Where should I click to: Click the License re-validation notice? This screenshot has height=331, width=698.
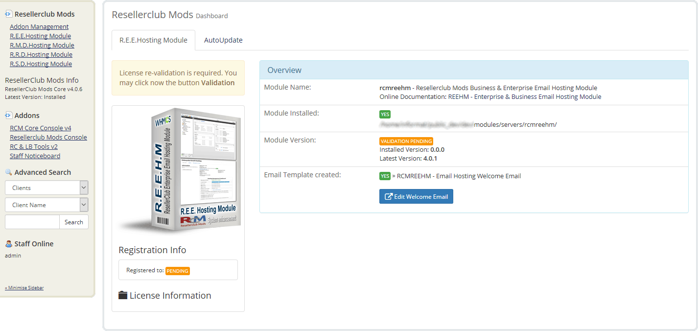pyautogui.click(x=178, y=78)
